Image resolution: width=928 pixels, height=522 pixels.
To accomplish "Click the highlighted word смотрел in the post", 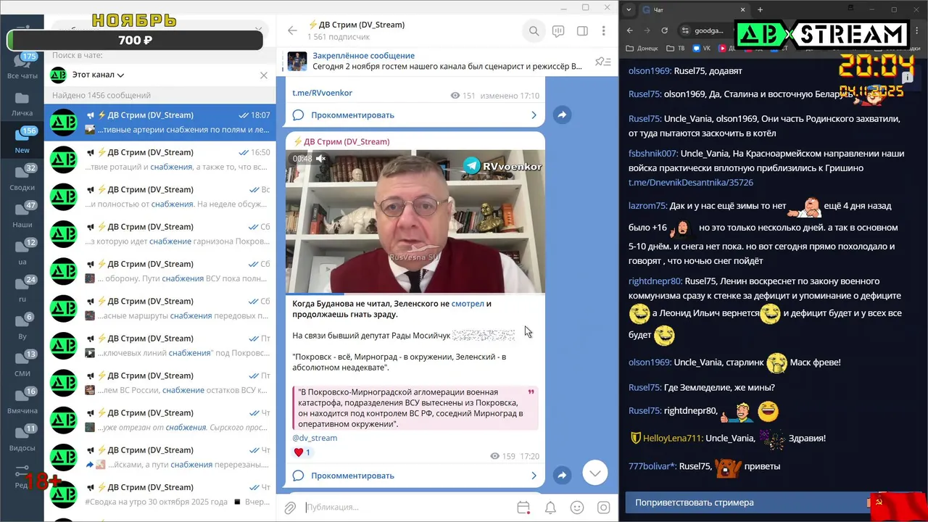I will [468, 304].
